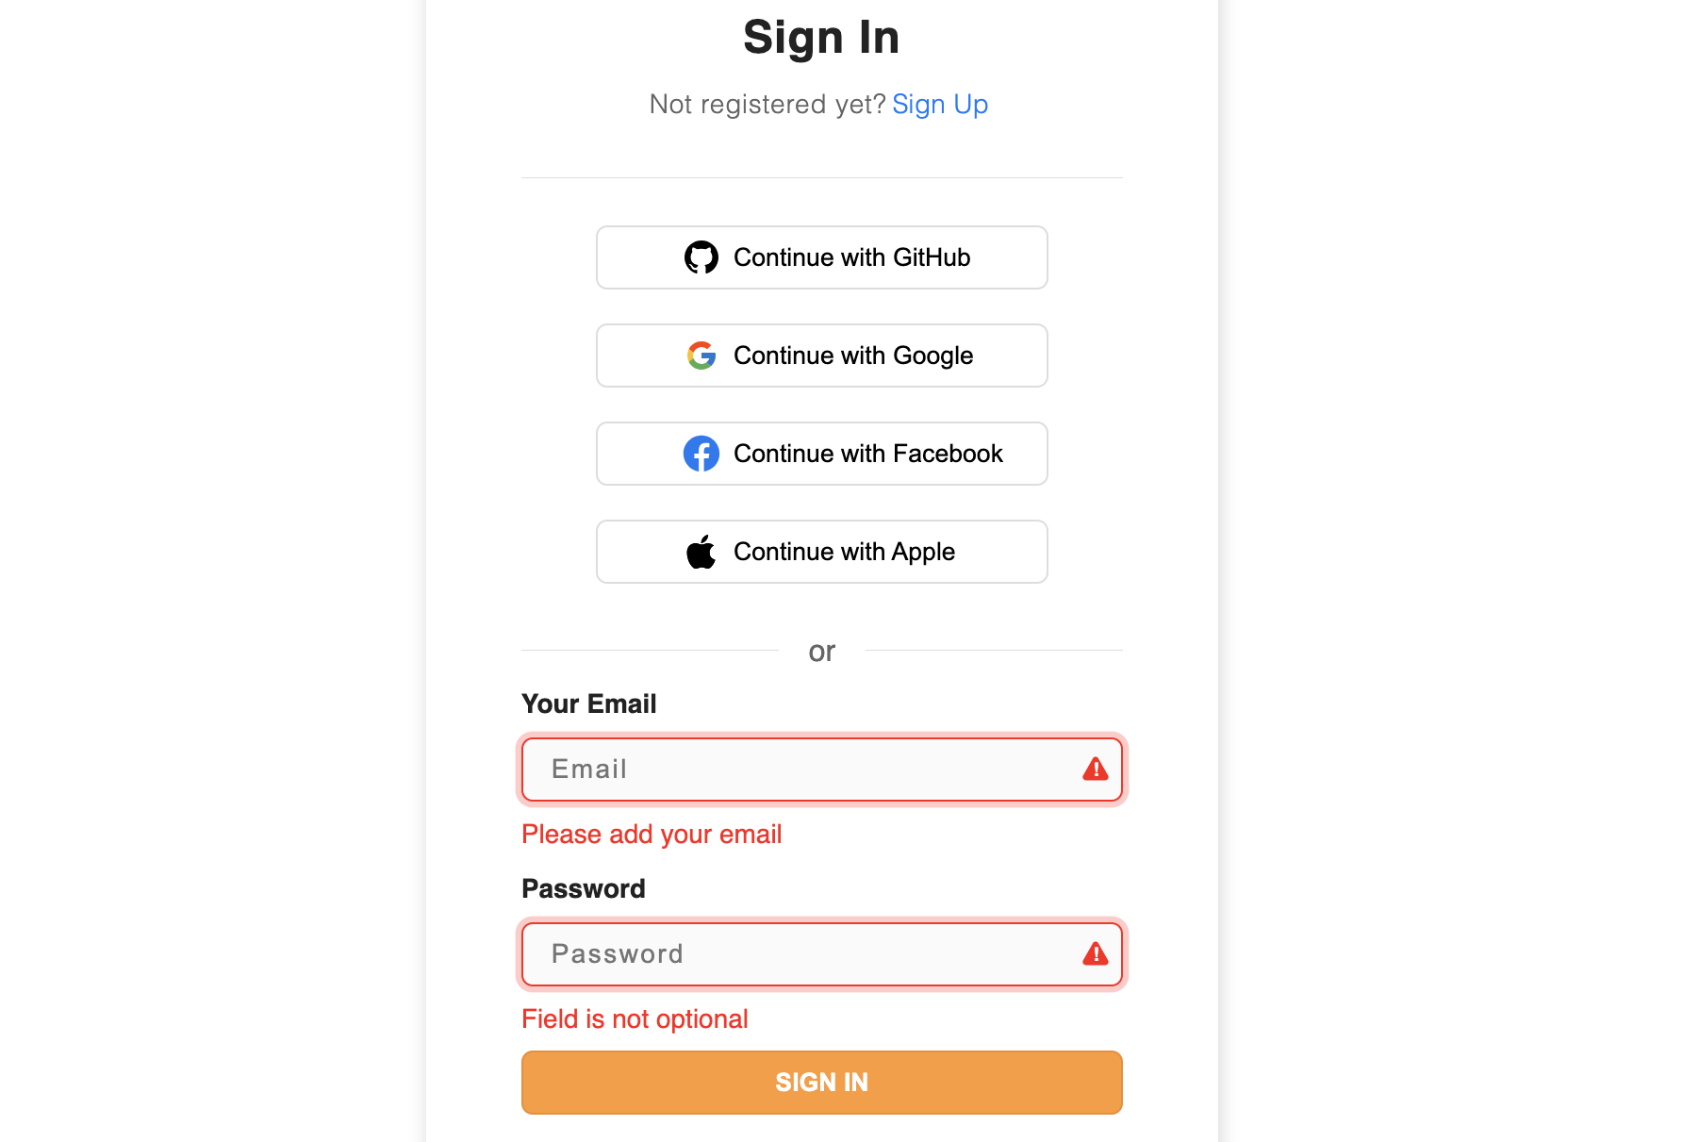Click inside the Password input field
Screen dimensions: 1683x1142
point(801,954)
